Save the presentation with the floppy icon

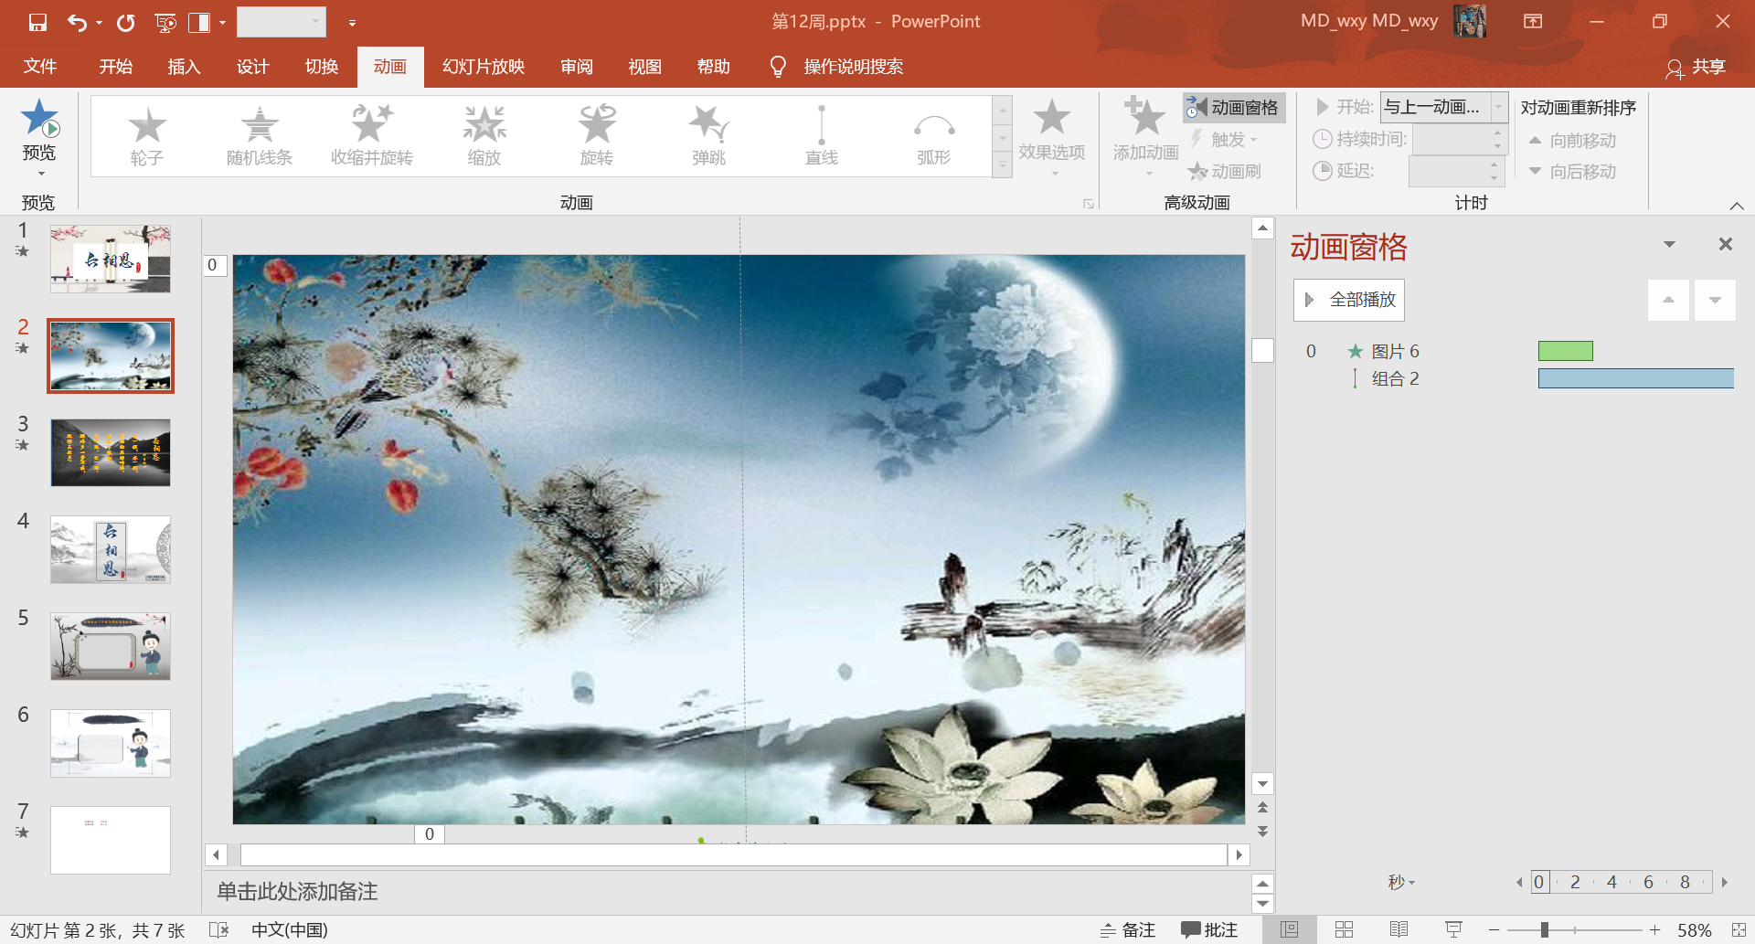(37, 22)
